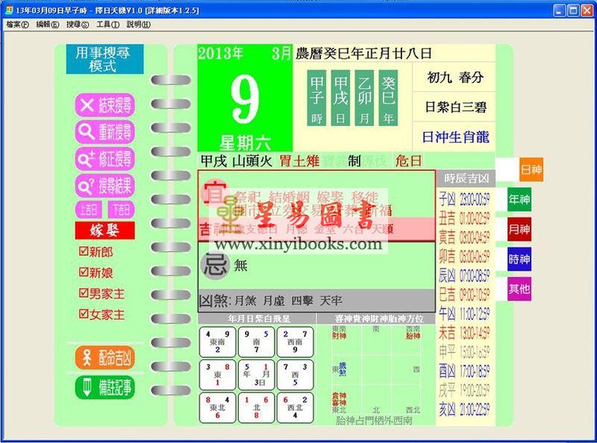
Task: Toggle the 新郎 checkbox
Action: [84, 251]
